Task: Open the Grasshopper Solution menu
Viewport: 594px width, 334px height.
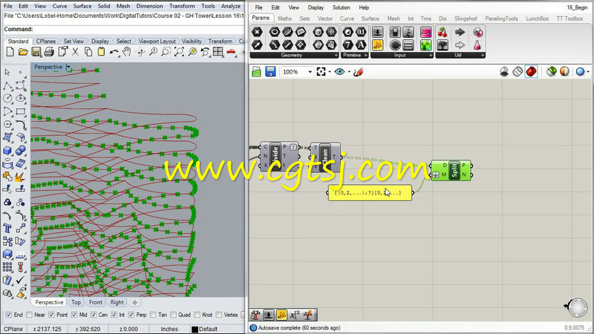Action: 341,7
